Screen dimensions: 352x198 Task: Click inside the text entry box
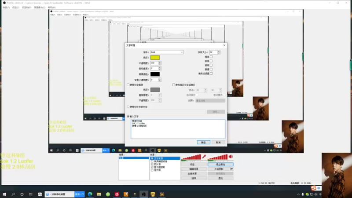click(178, 129)
